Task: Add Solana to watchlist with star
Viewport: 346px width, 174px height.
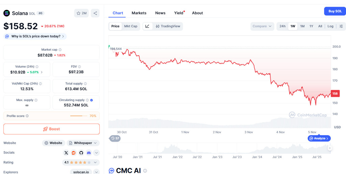Action: pyautogui.click(x=81, y=13)
